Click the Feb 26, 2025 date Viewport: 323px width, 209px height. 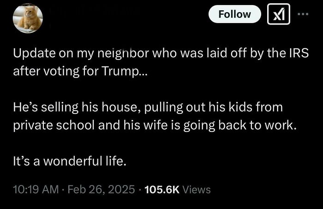[x=101, y=189]
